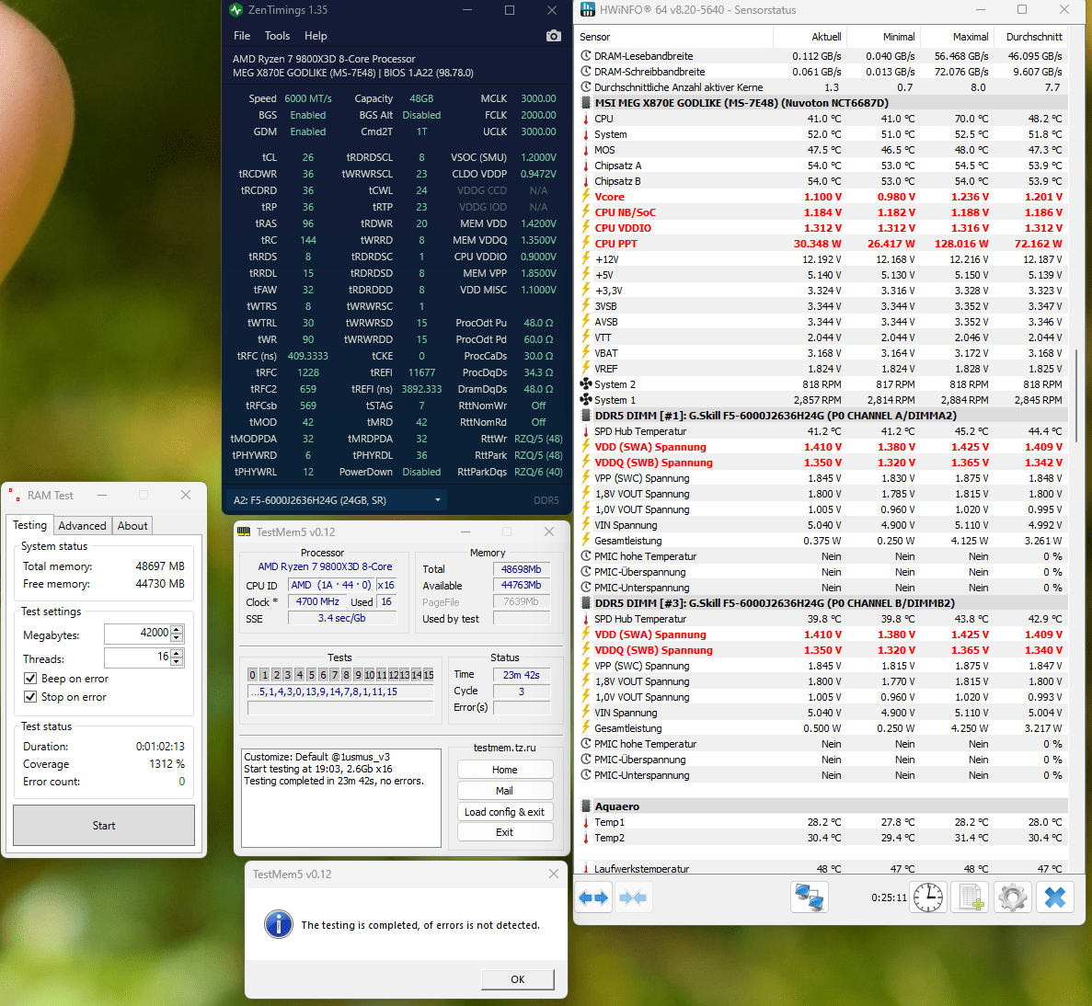Viewport: 1092px width, 1006px height.
Task: Click clock icon on DRAM-Schreibbandbreite row
Action: click(x=586, y=72)
